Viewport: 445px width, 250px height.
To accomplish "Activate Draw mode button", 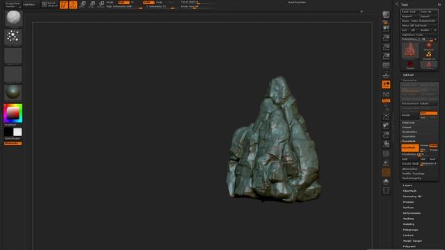I will 73,5.
